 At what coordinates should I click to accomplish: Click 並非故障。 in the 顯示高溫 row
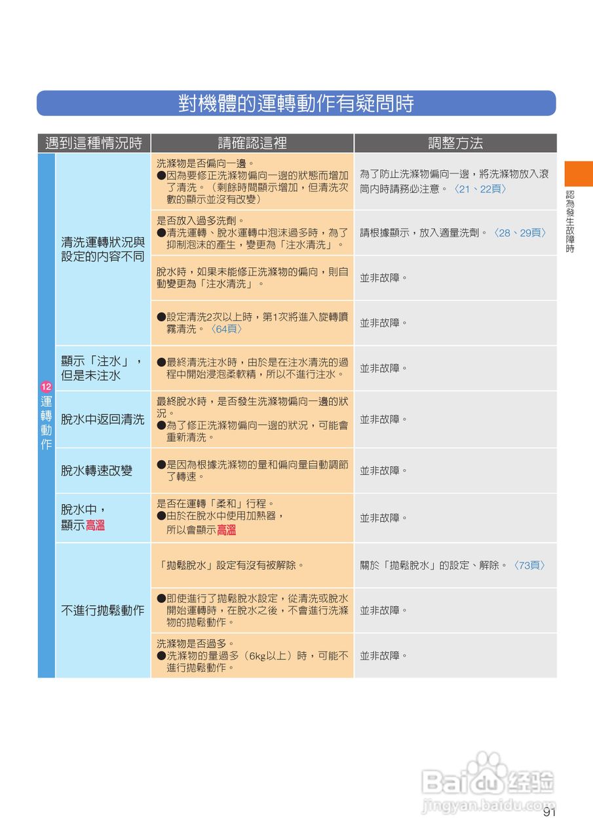click(384, 518)
